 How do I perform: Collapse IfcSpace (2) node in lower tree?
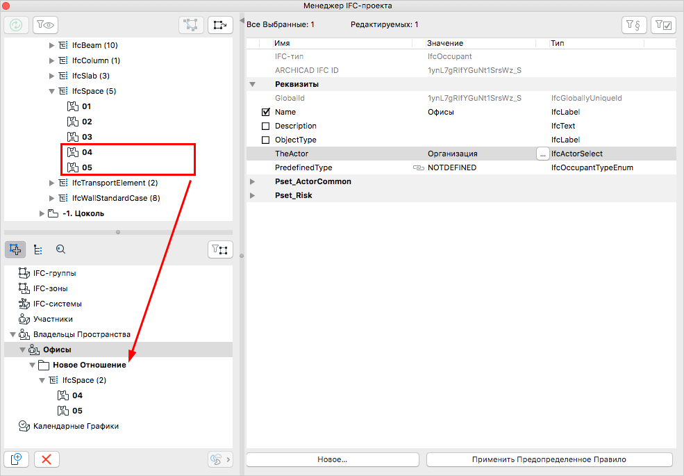pyautogui.click(x=42, y=381)
